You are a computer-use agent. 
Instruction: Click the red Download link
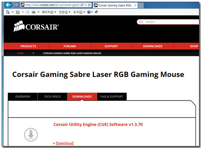click(x=65, y=143)
